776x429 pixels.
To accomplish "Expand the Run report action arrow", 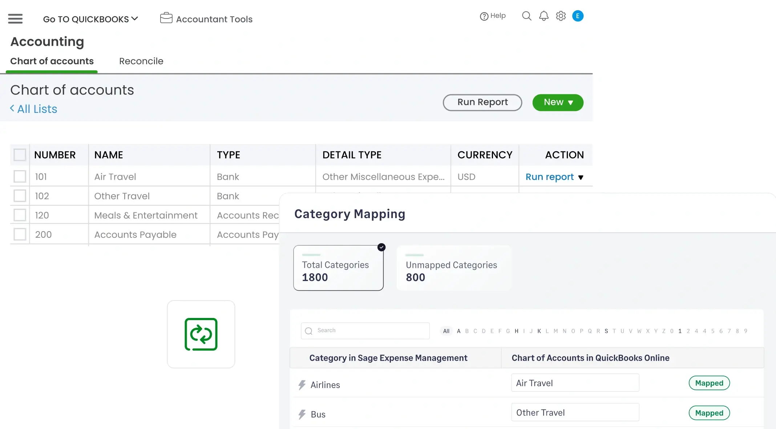I will [x=581, y=177].
